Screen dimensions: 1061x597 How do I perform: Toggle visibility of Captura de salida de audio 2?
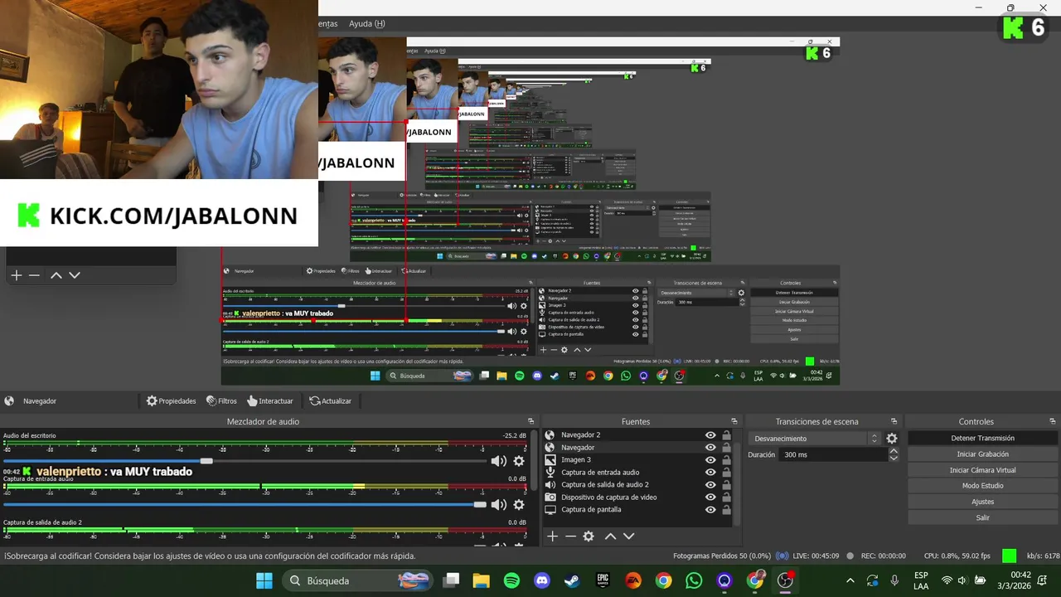(x=710, y=485)
